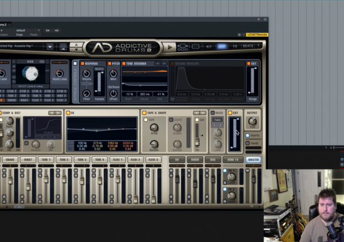Enable the NOISE section
Viewport: 344px width, 242px height.
pyautogui.click(x=213, y=113)
